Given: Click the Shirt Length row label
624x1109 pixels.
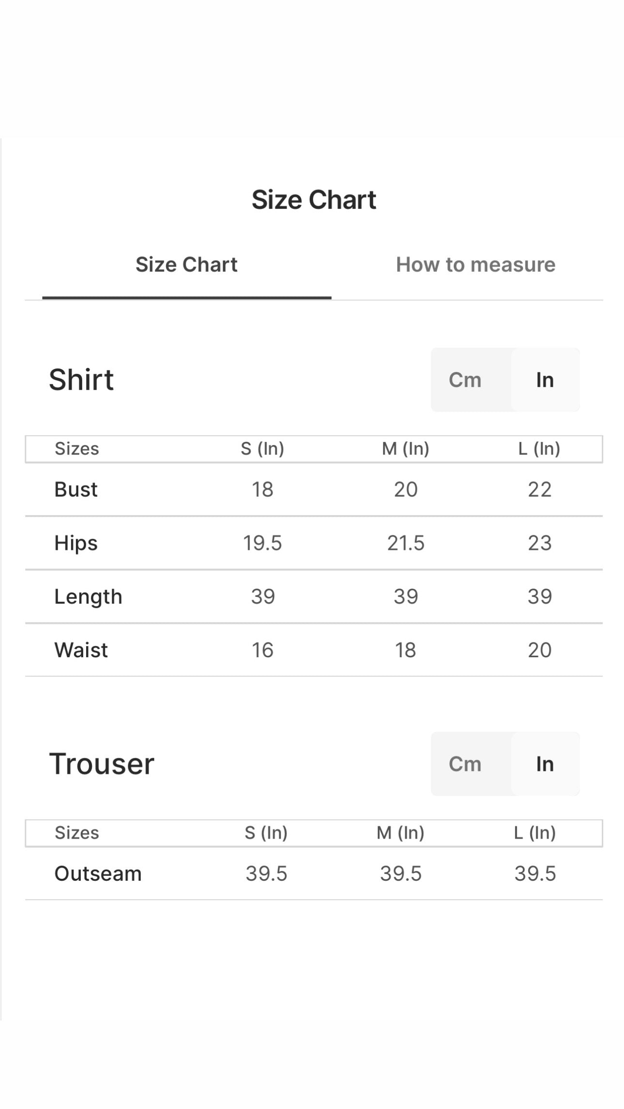Looking at the screenshot, I should (88, 596).
